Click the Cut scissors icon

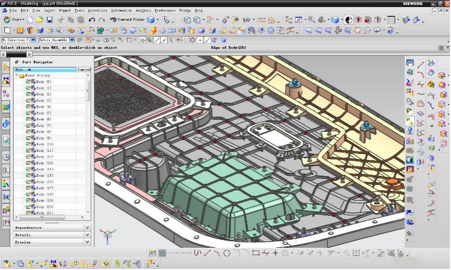coord(61,20)
